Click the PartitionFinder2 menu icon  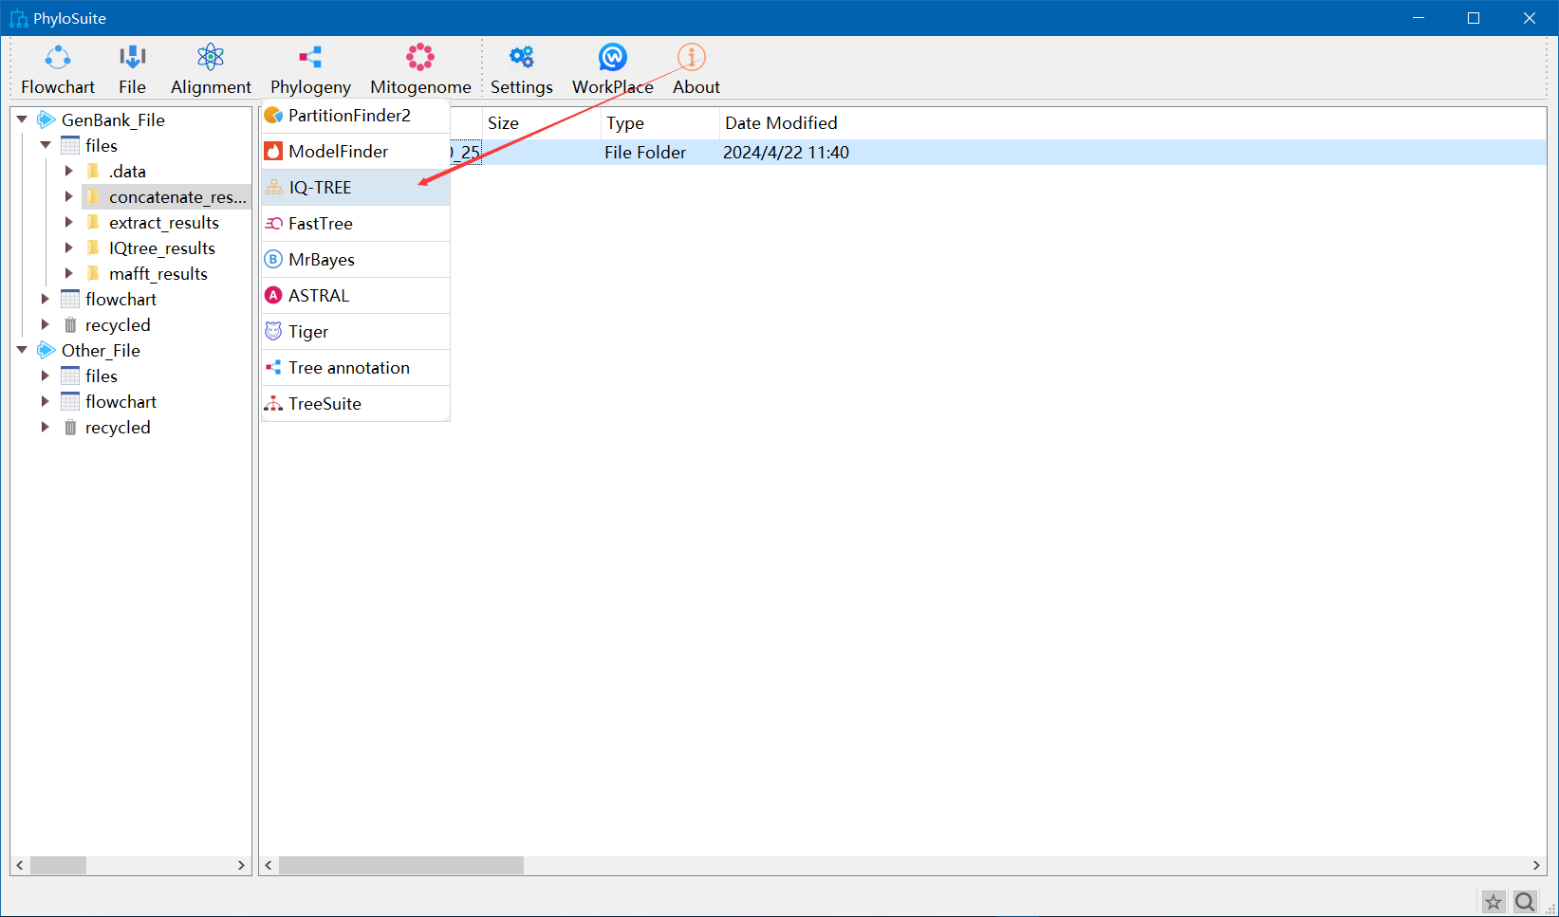pos(273,116)
